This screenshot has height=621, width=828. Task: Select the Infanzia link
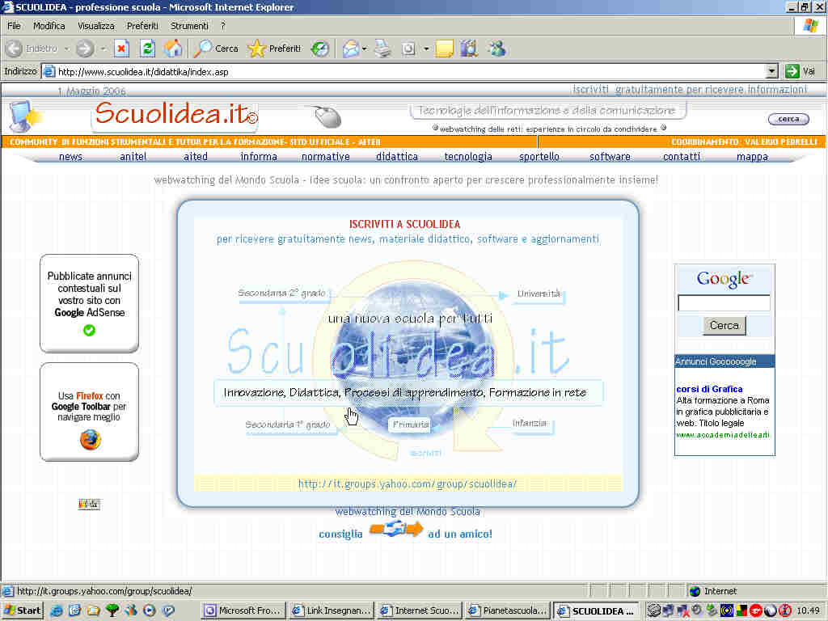[x=530, y=423]
